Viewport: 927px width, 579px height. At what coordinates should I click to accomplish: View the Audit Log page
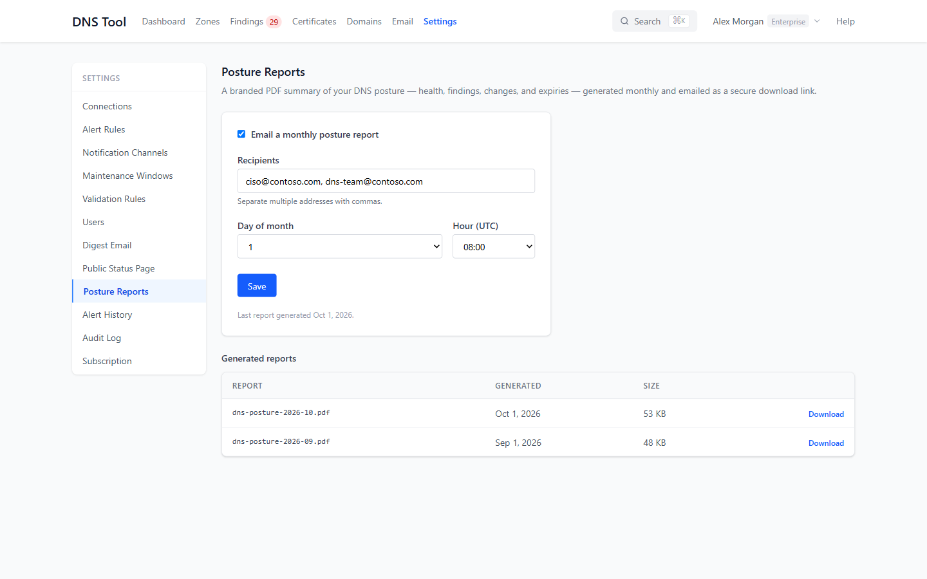click(139, 338)
